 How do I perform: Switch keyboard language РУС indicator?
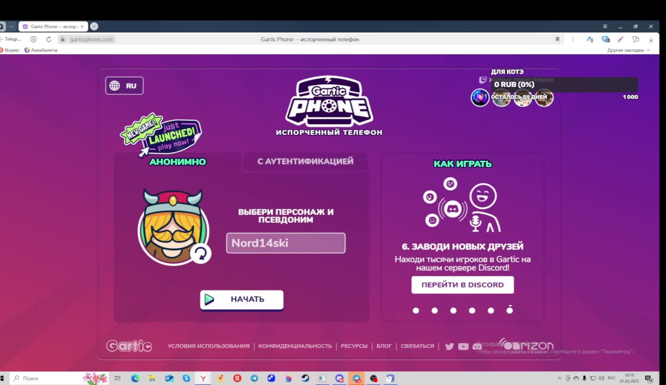[x=612, y=378]
